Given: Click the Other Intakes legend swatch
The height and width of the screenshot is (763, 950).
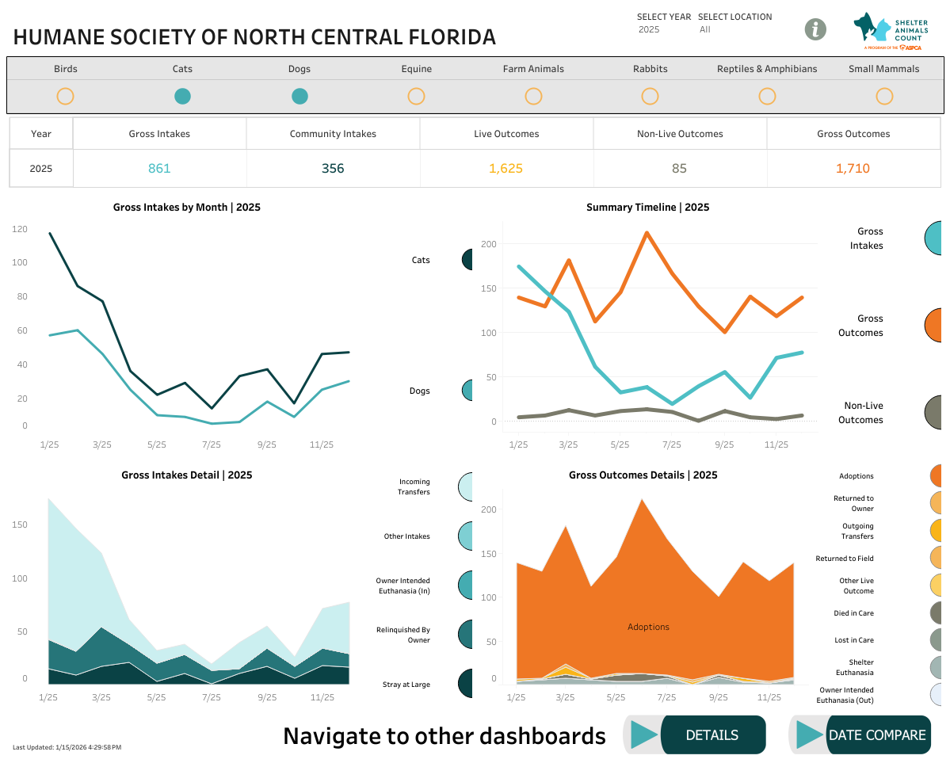Looking at the screenshot, I should click(x=465, y=536).
